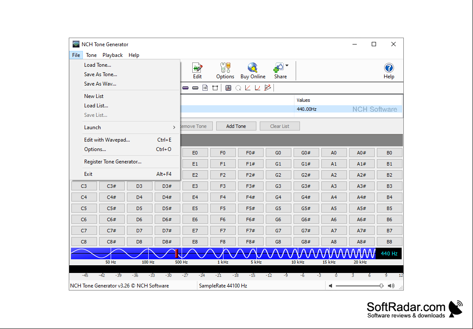The height and width of the screenshot is (329, 473).
Task: Open the File menu
Action: (x=76, y=55)
